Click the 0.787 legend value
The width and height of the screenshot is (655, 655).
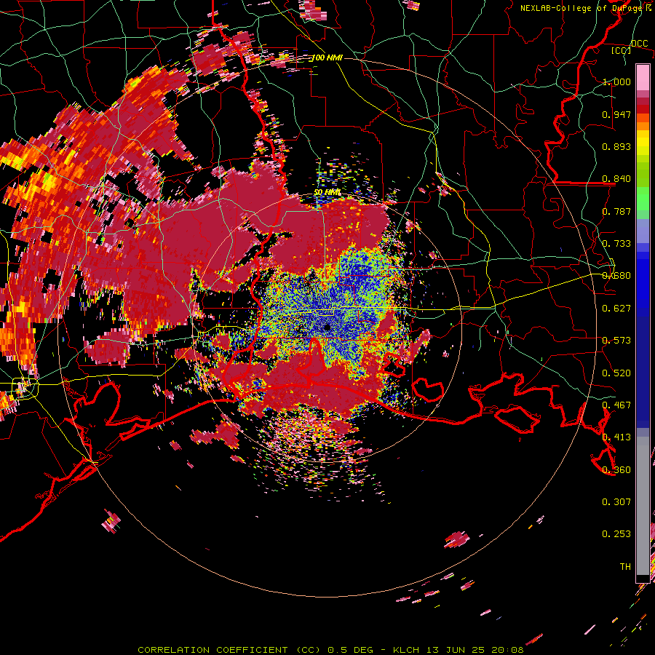(616, 211)
